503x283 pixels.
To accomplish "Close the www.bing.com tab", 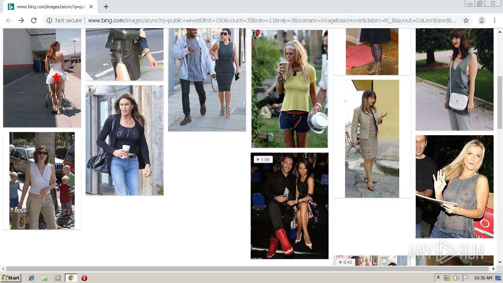I will click(91, 7).
